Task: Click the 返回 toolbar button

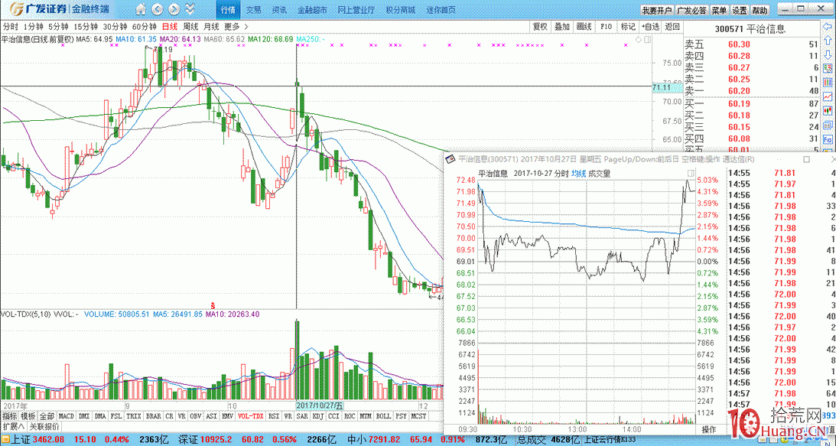Action: 673,26
